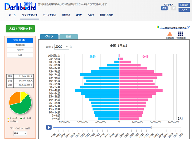
Task: Switch to the 数値 tab
Action: (69, 36)
